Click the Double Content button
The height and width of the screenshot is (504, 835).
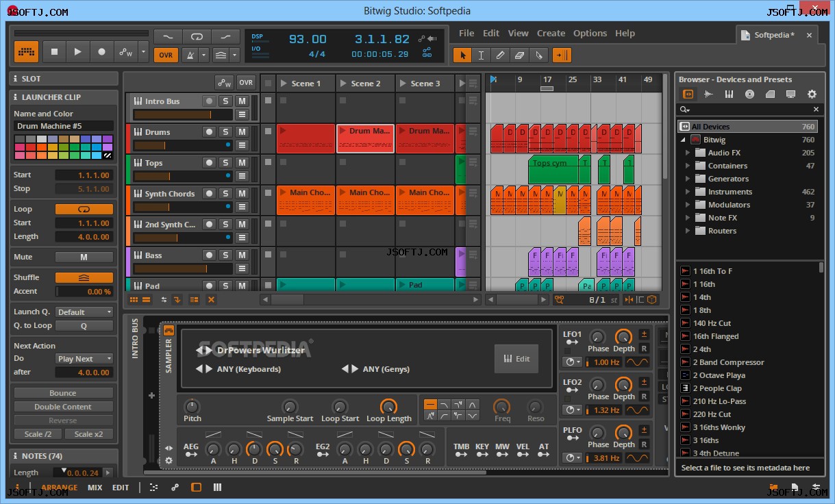point(62,407)
